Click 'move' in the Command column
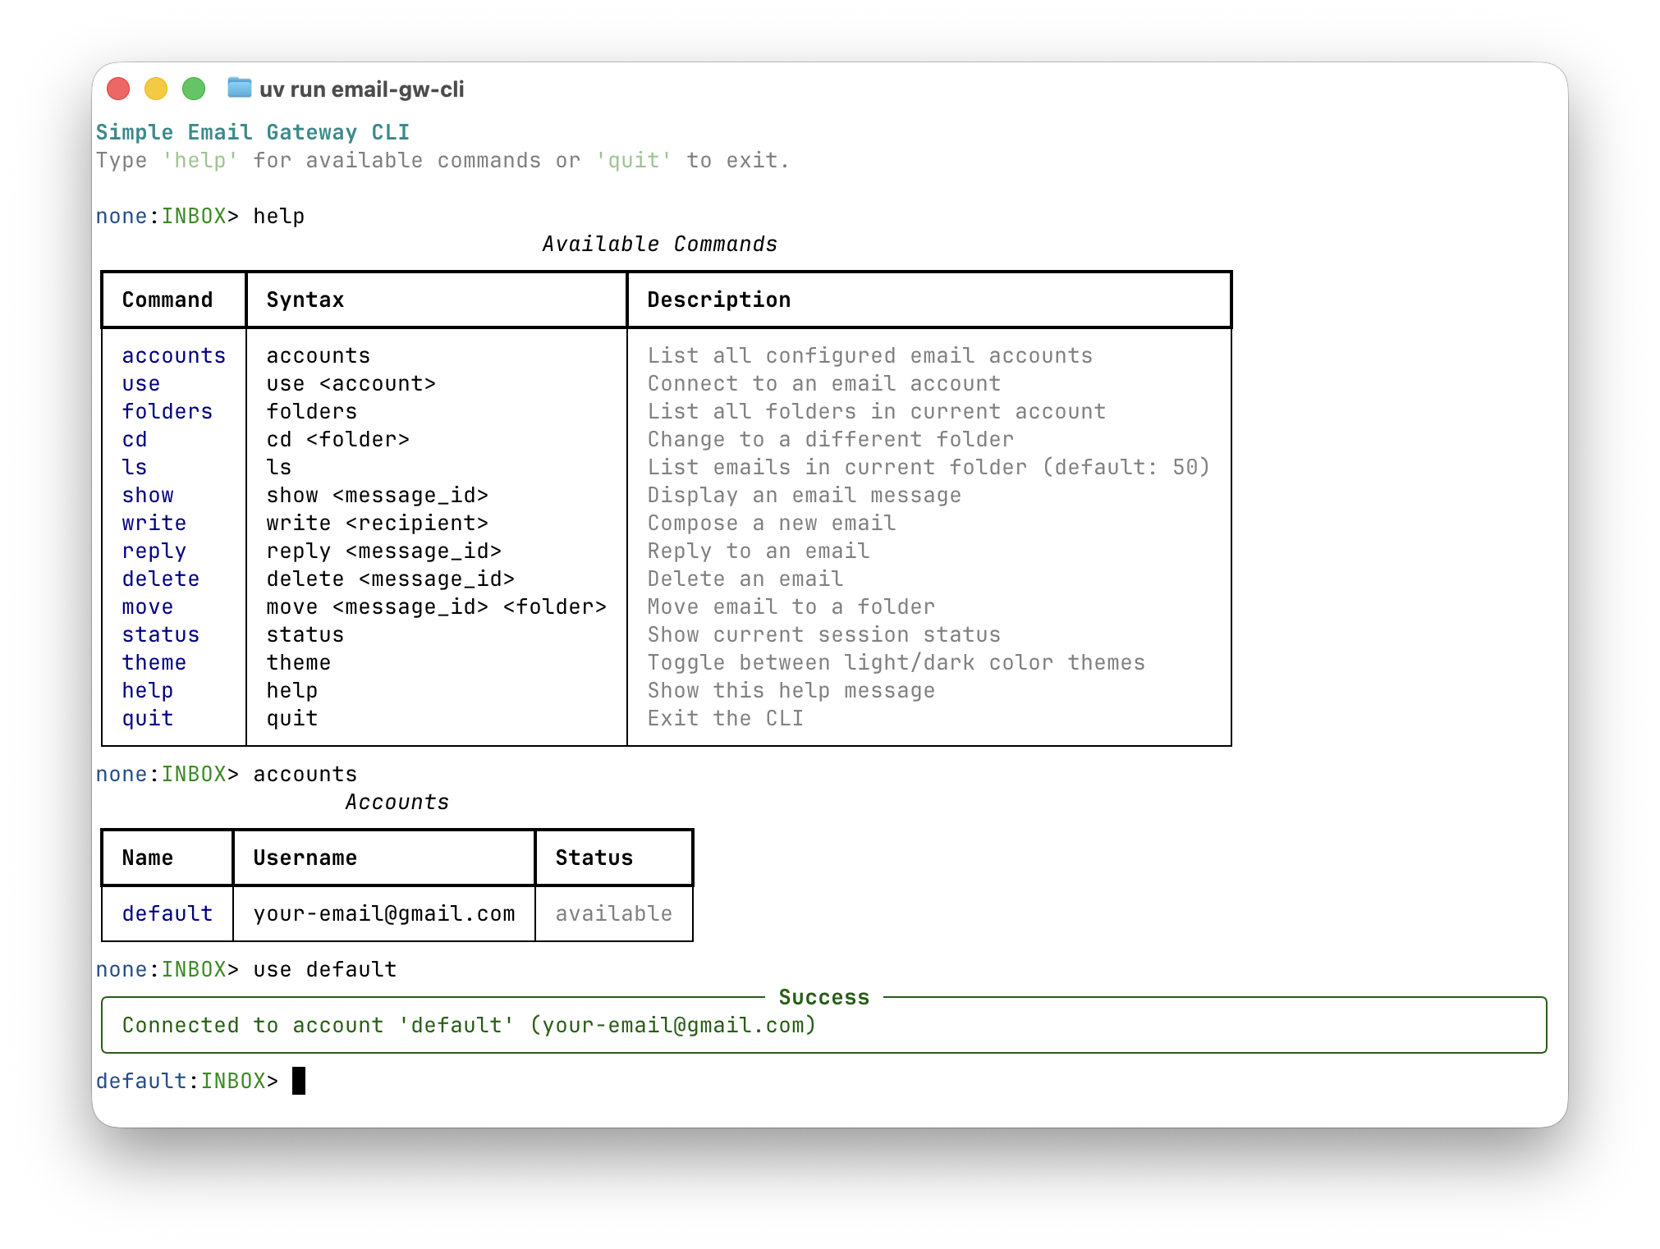Viewport: 1660px width, 1249px height. pyautogui.click(x=148, y=606)
